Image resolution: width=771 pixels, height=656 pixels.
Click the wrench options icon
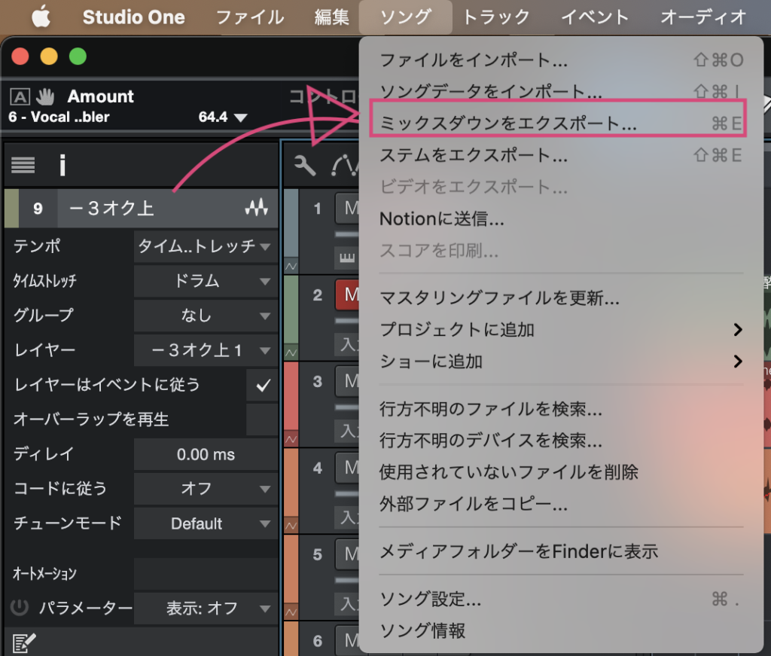[x=304, y=165]
